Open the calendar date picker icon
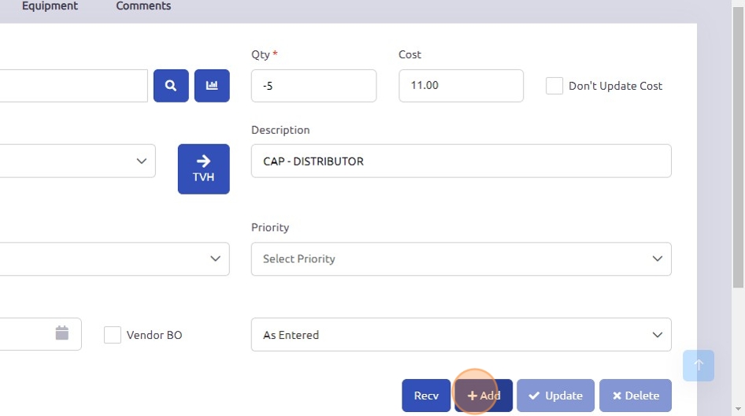 [x=62, y=334]
